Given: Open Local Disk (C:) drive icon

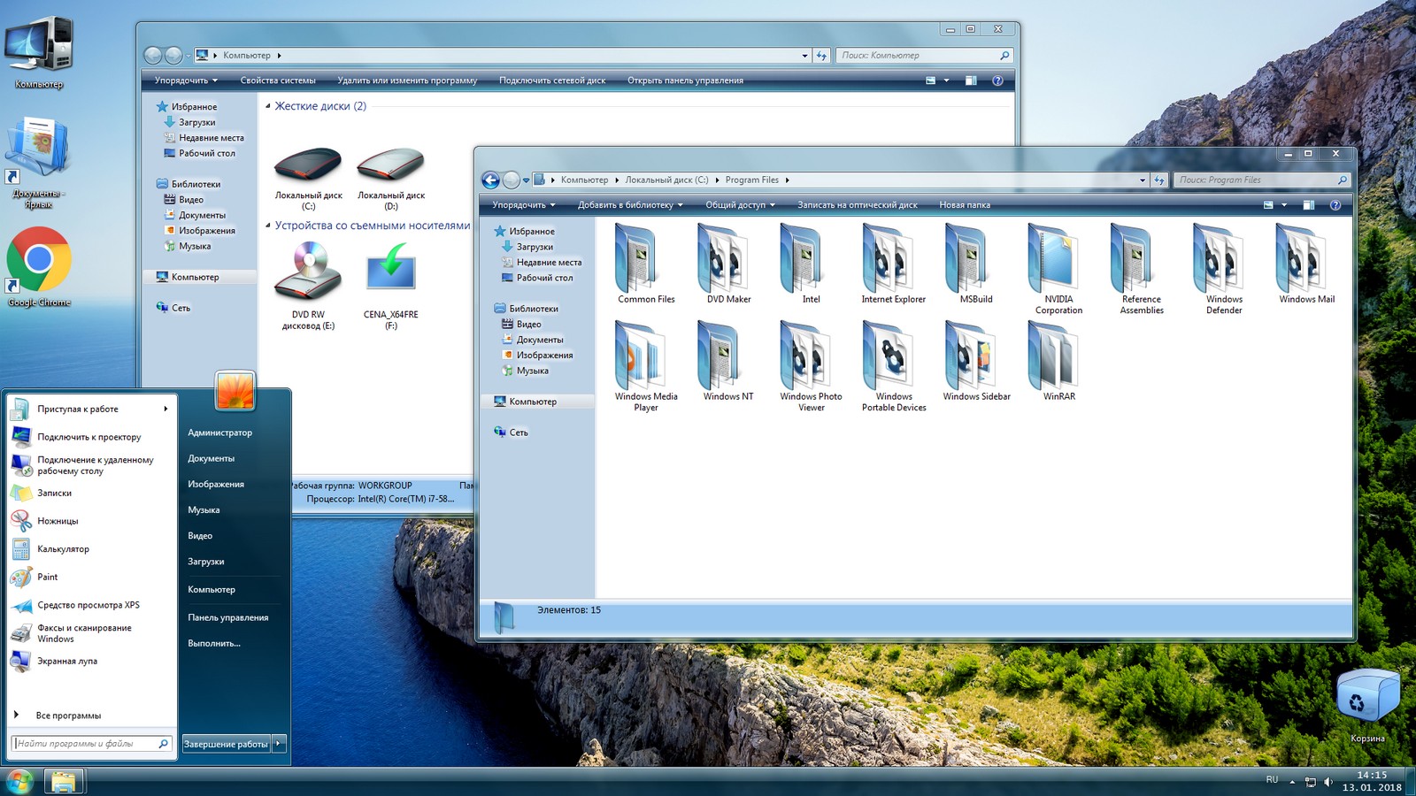Looking at the screenshot, I should 308,168.
